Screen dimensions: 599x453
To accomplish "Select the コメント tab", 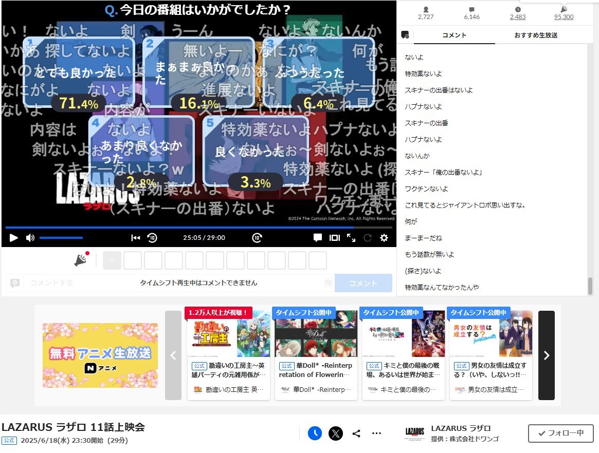I will (454, 35).
